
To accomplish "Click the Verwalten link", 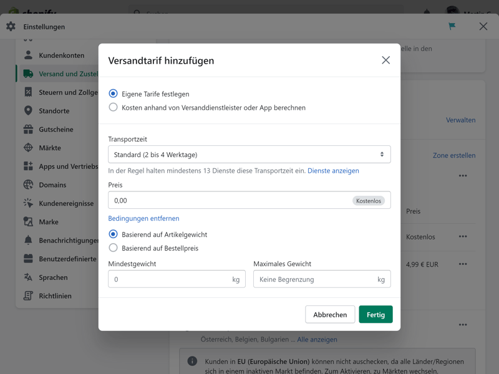I will click(460, 120).
